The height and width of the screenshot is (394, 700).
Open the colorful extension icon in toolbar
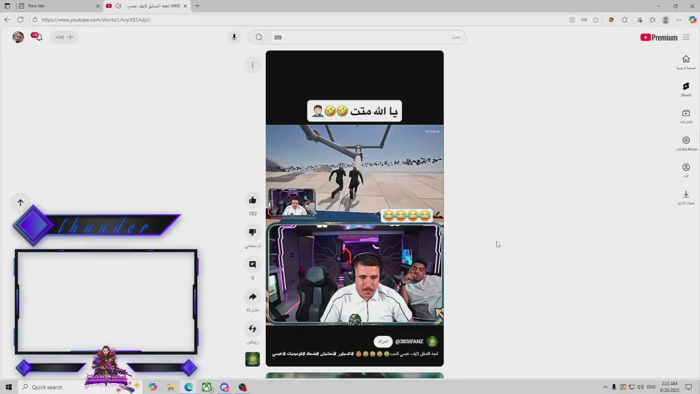611,20
